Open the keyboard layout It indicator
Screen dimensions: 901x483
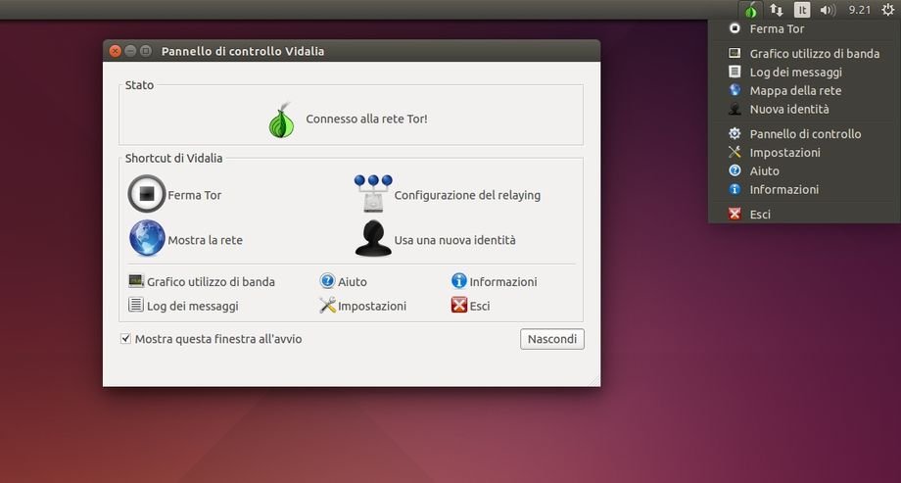(802, 10)
